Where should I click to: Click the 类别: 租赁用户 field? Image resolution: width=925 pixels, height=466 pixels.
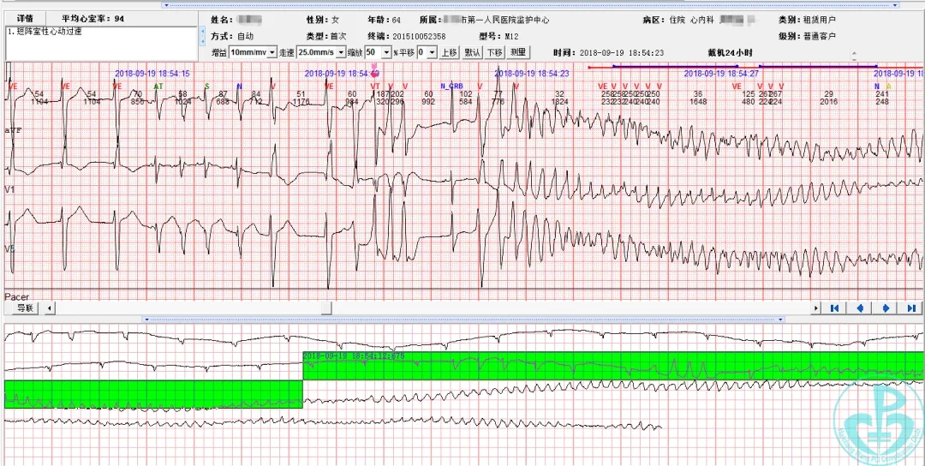[x=807, y=20]
